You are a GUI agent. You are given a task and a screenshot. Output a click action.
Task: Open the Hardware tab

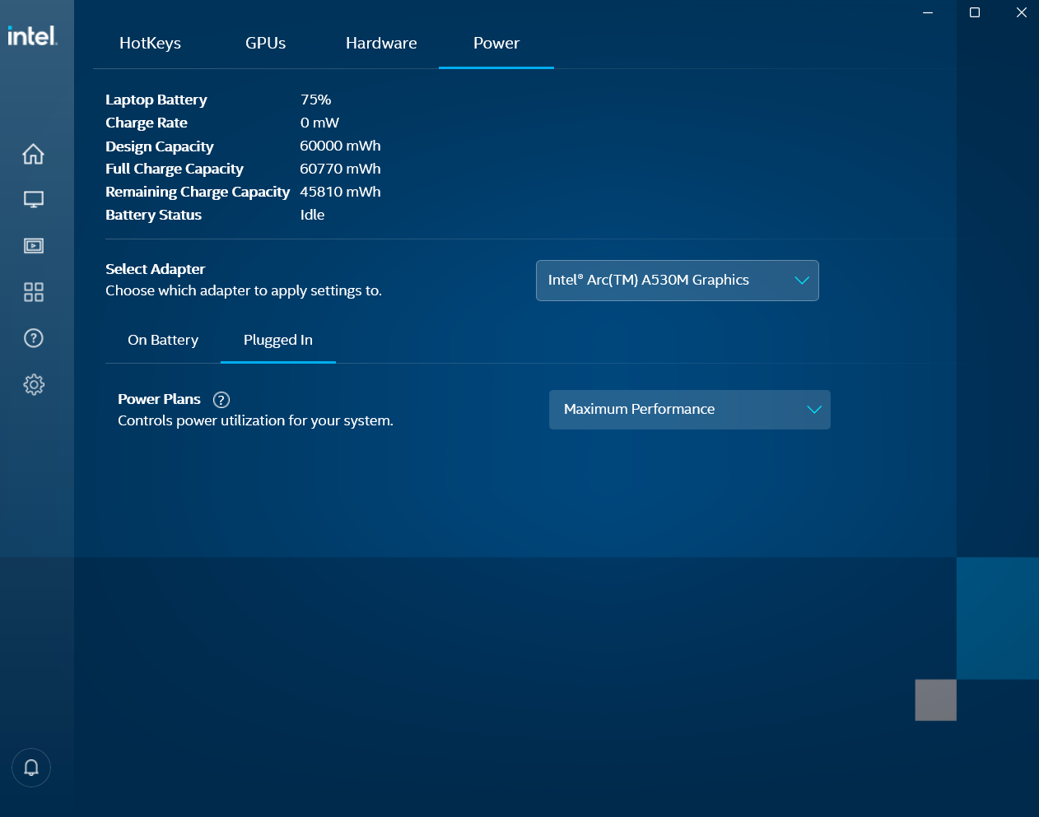(x=381, y=44)
